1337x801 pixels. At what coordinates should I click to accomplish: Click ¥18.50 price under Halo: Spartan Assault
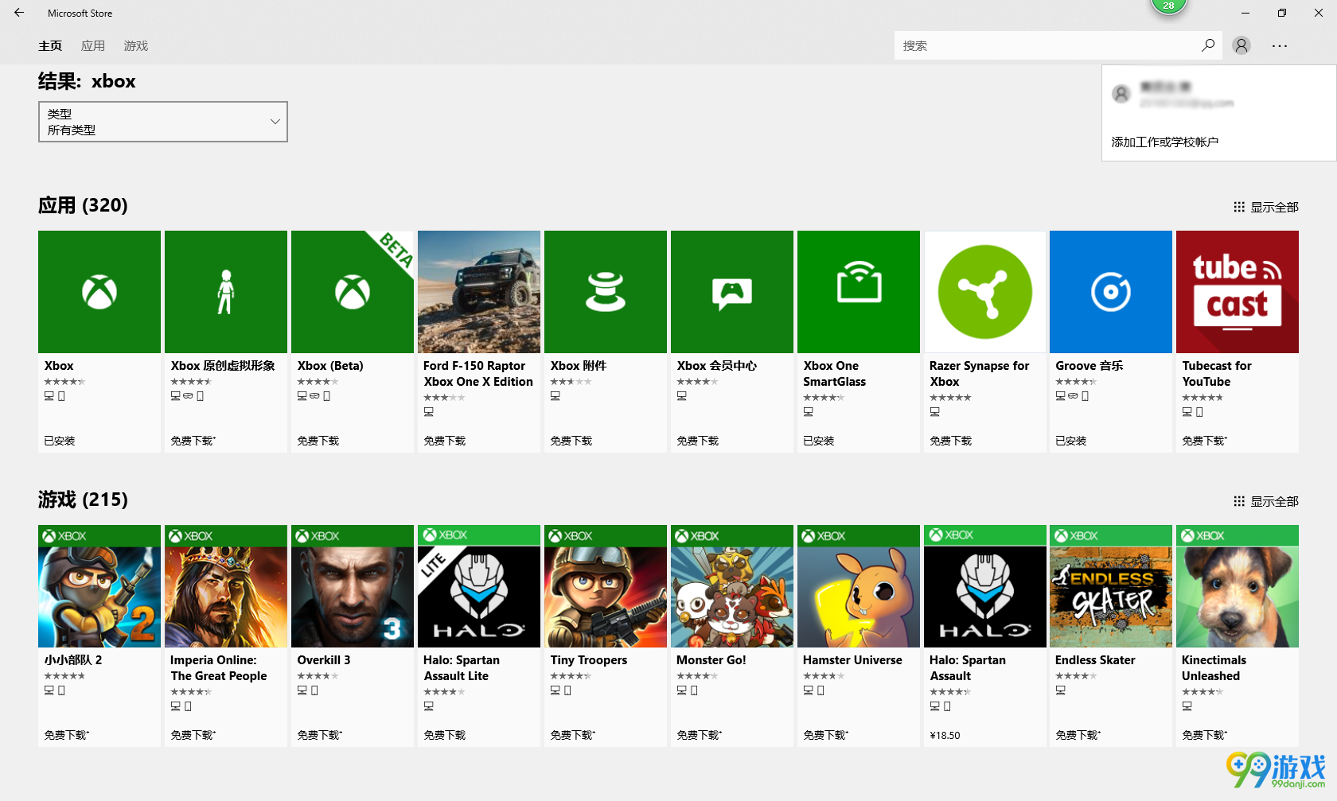click(945, 735)
